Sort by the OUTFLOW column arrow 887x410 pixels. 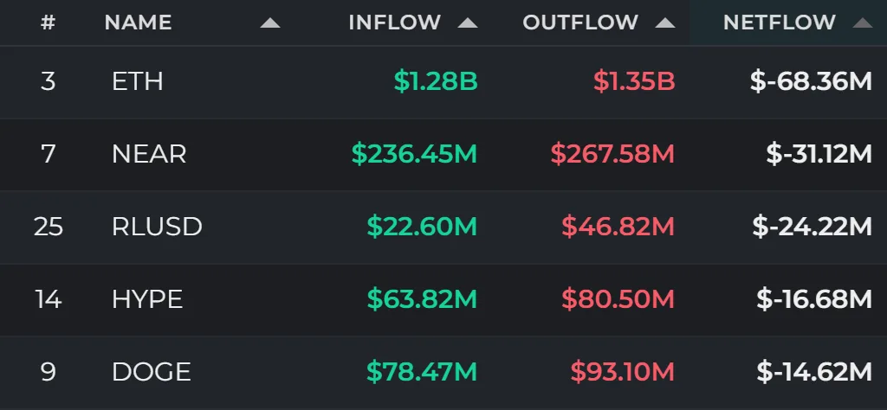665,22
